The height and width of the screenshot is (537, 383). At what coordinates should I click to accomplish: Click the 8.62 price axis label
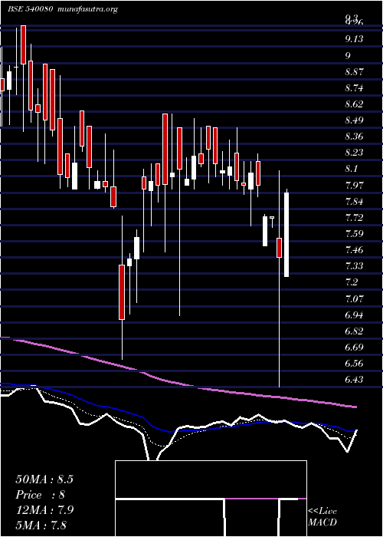pos(354,104)
